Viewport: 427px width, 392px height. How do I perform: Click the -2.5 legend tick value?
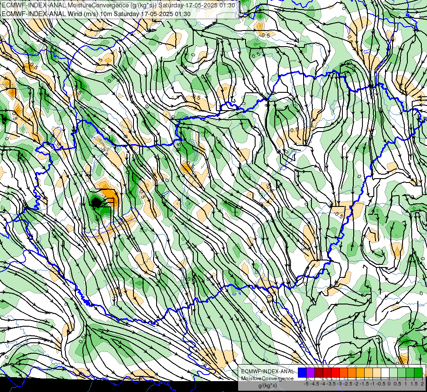pyautogui.click(x=348, y=384)
